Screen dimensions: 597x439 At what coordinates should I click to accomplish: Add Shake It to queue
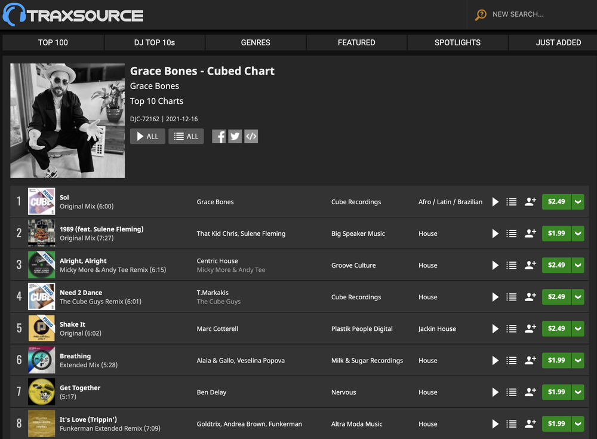pos(512,329)
